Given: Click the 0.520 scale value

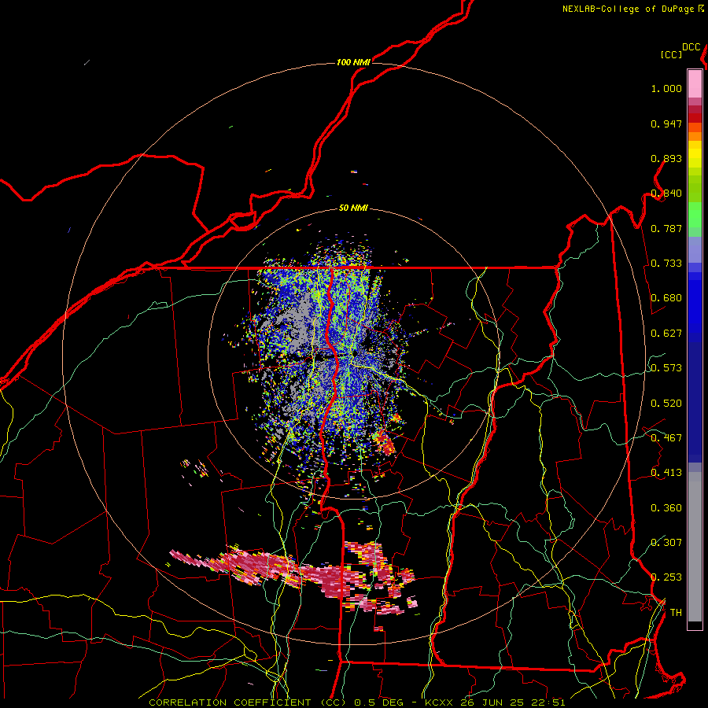Looking at the screenshot, I should coord(666,404).
